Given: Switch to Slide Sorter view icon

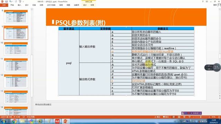Looking at the screenshot, I should point(179,117).
